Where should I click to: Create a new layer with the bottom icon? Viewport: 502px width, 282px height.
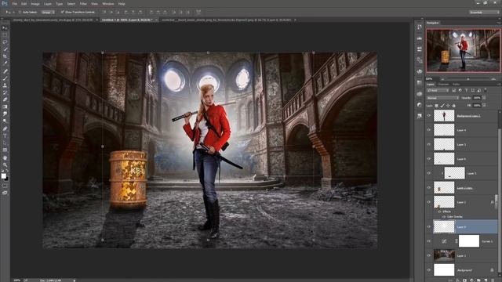[x=486, y=280]
